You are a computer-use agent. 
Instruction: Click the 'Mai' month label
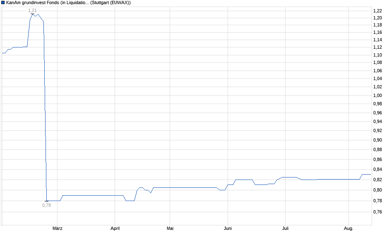tap(170, 228)
